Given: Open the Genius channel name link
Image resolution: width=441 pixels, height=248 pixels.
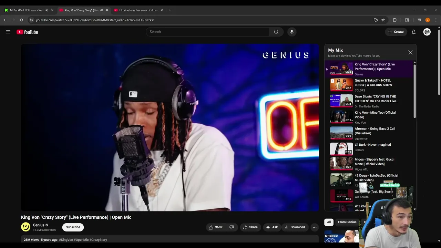Looking at the screenshot, I should click(39, 225).
